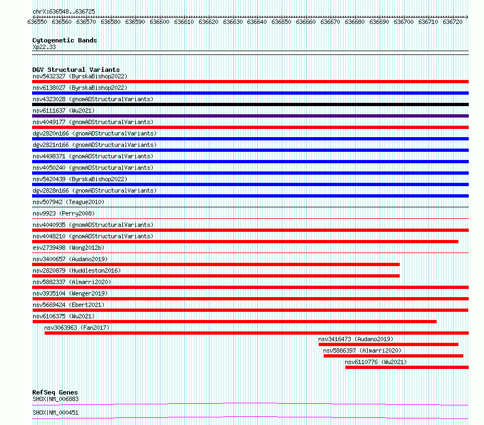Select the red bar under nsv4049177

point(250,127)
